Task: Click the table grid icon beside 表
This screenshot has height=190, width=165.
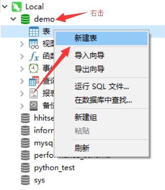Action: (x=34, y=31)
